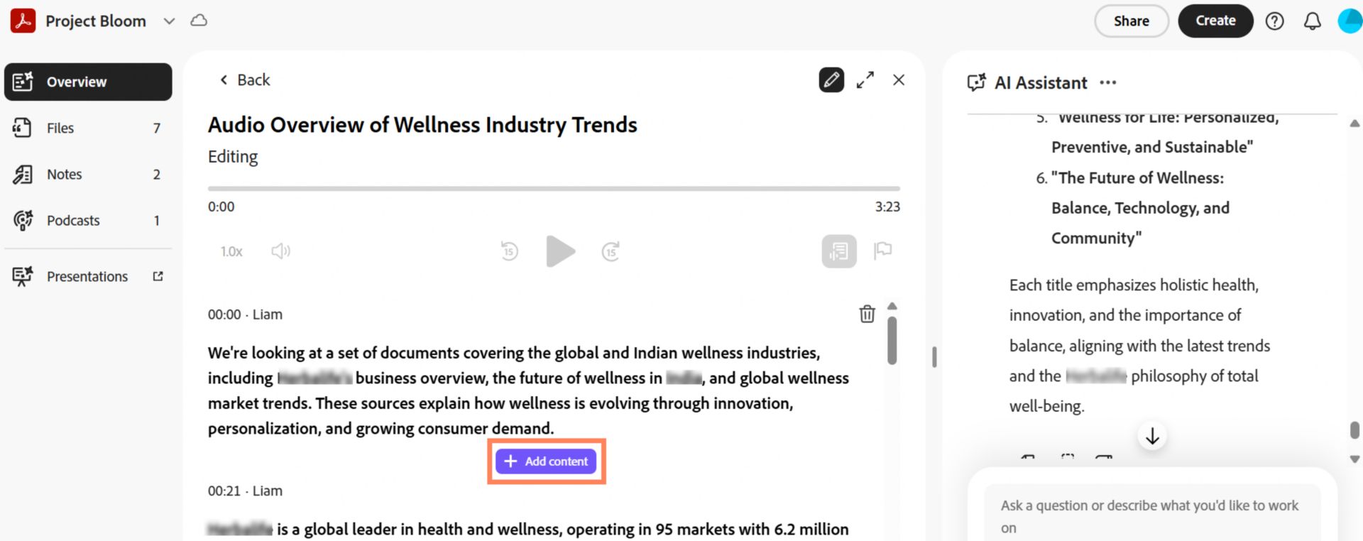Skip forward 15 seconds in the audio
1363x541 pixels.
611,251
